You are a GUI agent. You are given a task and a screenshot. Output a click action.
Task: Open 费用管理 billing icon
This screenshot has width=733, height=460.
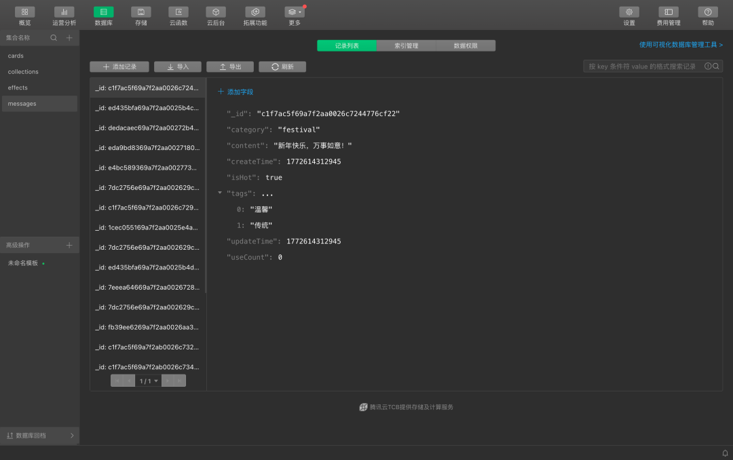[669, 12]
